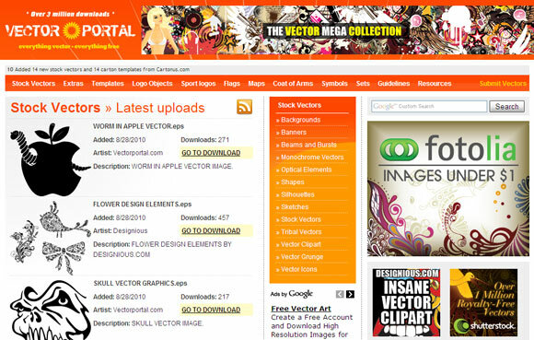Go to previous Google ad arrow
Viewport: 534px width, 340px height.
click(340, 294)
